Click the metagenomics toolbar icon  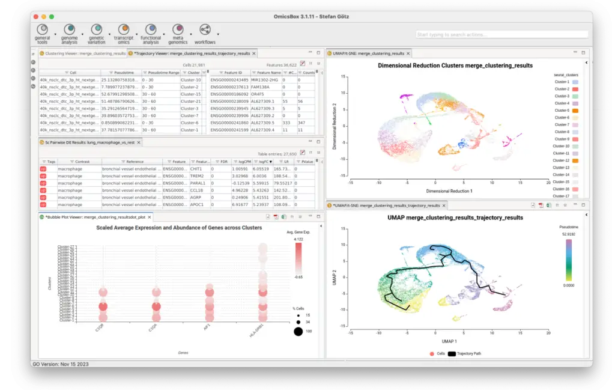click(178, 29)
